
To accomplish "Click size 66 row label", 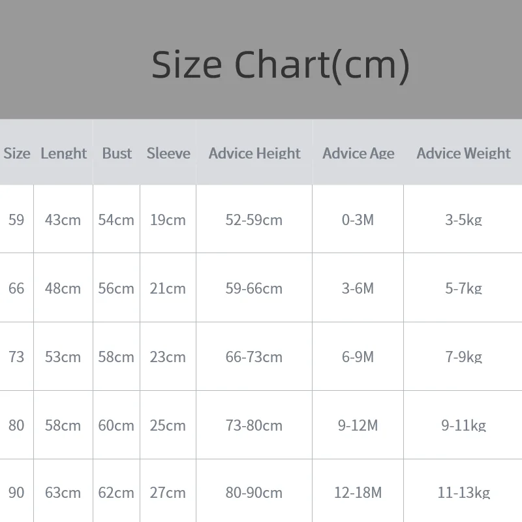I will (x=16, y=288).
